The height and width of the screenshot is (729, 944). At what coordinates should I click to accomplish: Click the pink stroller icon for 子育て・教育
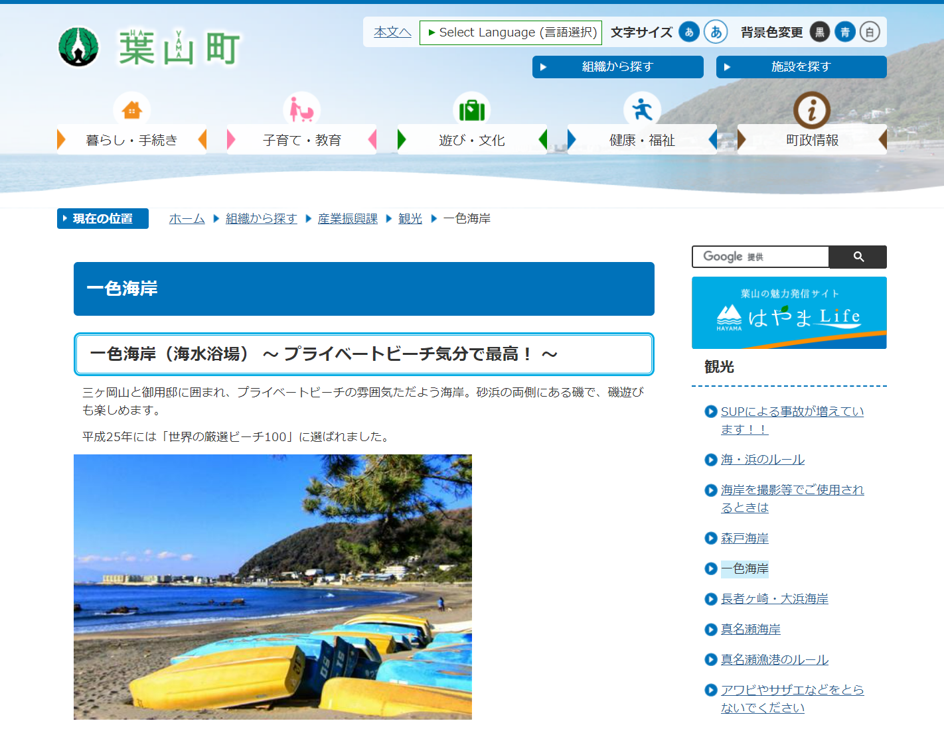click(x=301, y=109)
